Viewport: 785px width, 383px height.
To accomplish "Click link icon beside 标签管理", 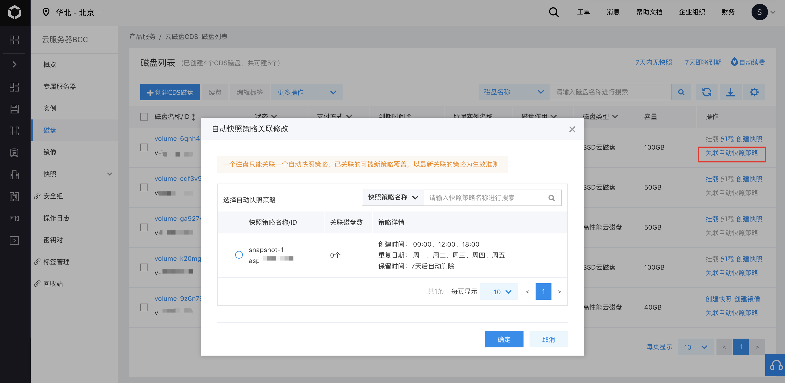I will (37, 262).
